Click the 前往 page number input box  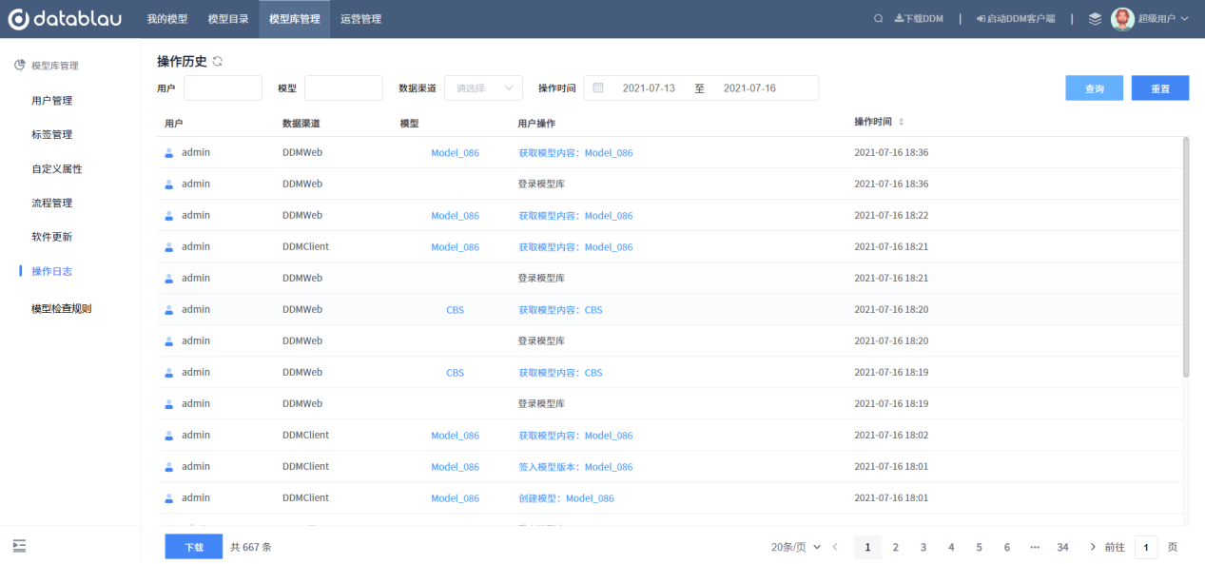pyautogui.click(x=1146, y=548)
